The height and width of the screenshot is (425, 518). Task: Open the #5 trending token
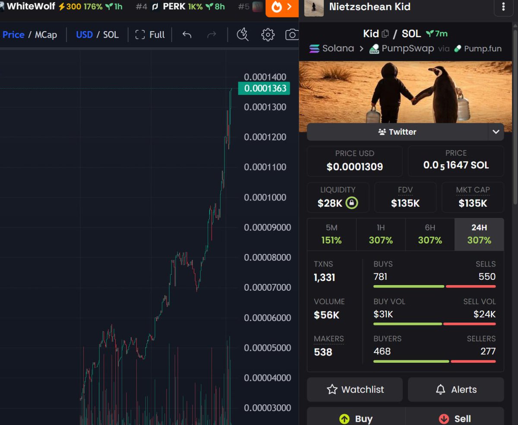(x=251, y=6)
